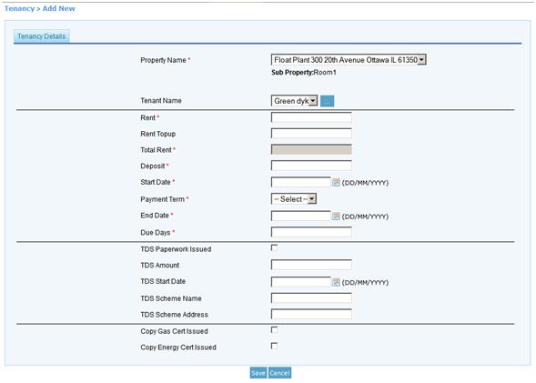Click the TDS Scheme Name field
Image resolution: width=536 pixels, height=383 pixels.
311,297
